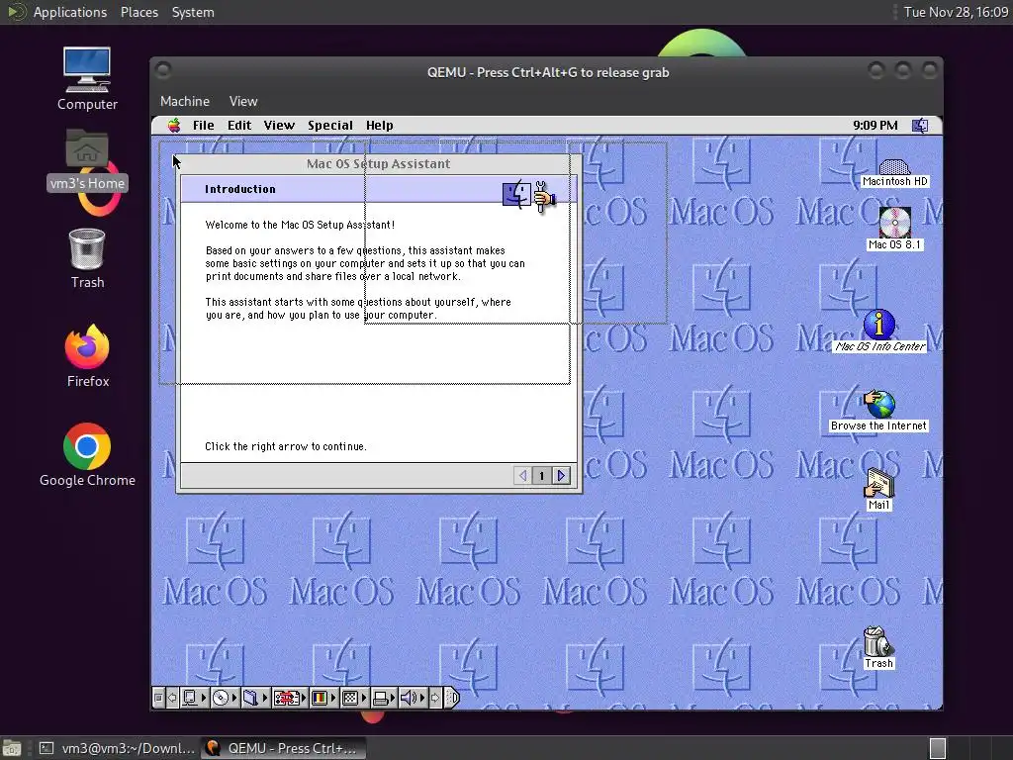1013x760 pixels.
Task: Click the show desktop icon in the bottom panel
Action: point(12,748)
